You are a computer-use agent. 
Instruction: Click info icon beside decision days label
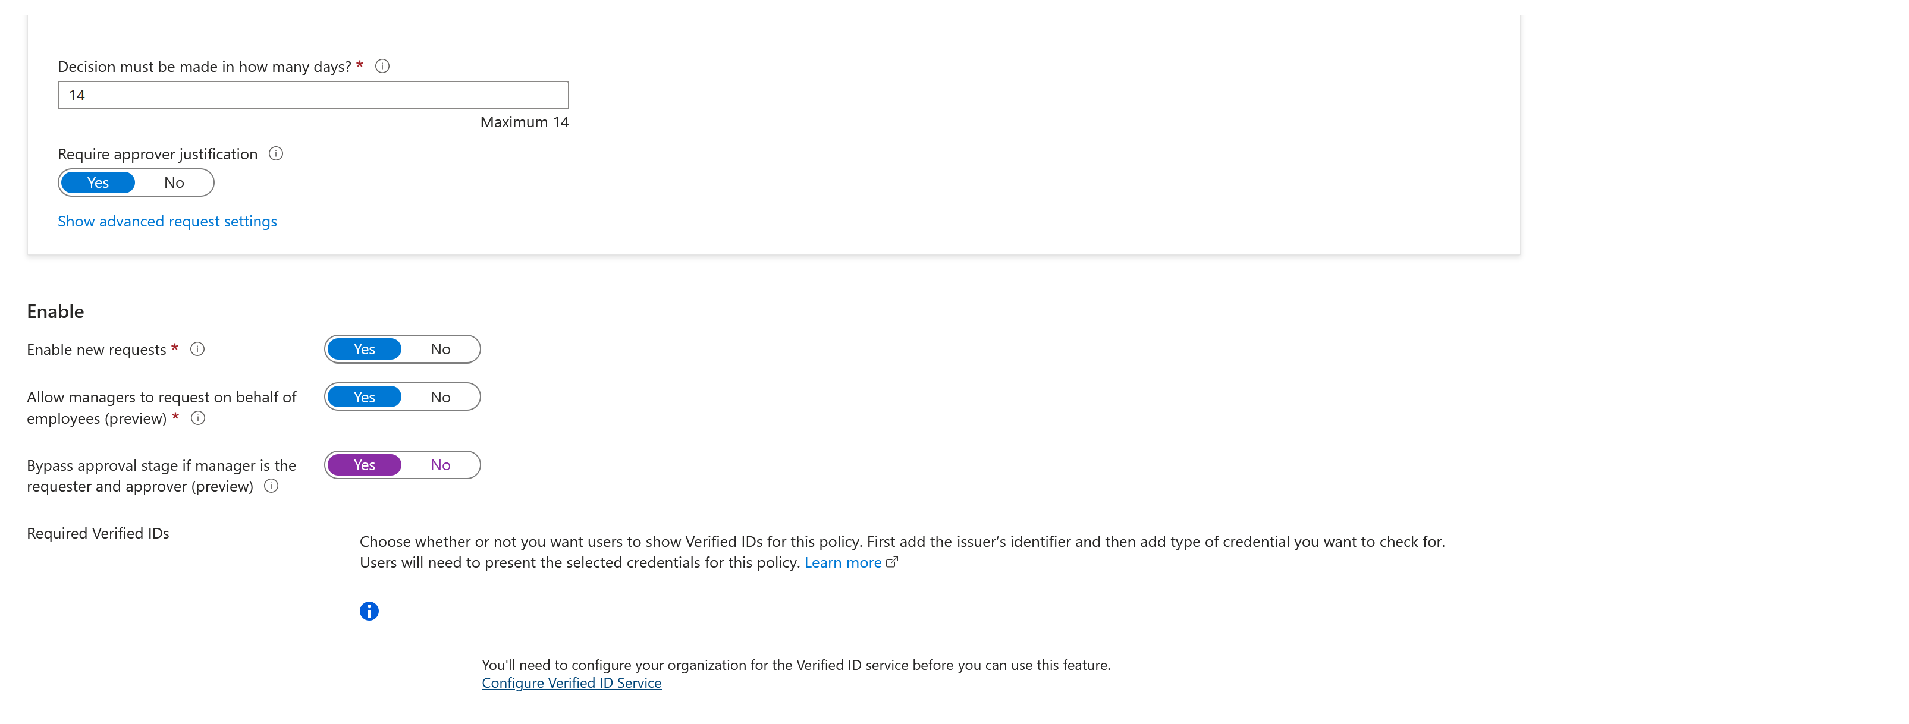(382, 67)
